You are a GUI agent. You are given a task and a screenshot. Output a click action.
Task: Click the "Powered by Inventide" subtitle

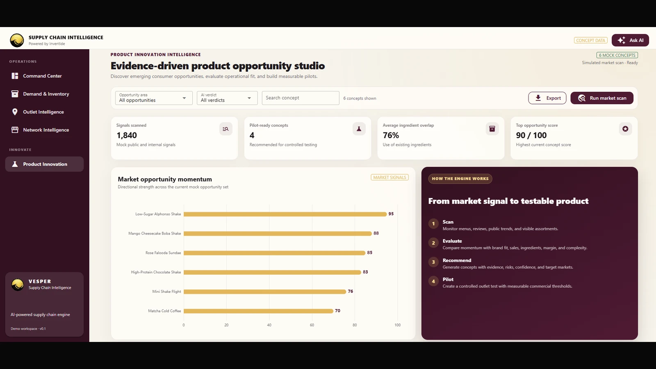(47, 44)
